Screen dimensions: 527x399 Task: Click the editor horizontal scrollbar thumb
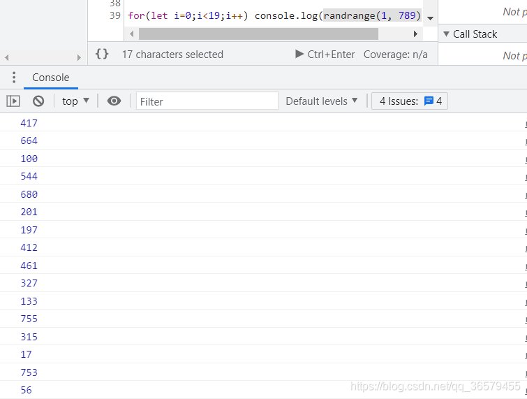(258, 34)
